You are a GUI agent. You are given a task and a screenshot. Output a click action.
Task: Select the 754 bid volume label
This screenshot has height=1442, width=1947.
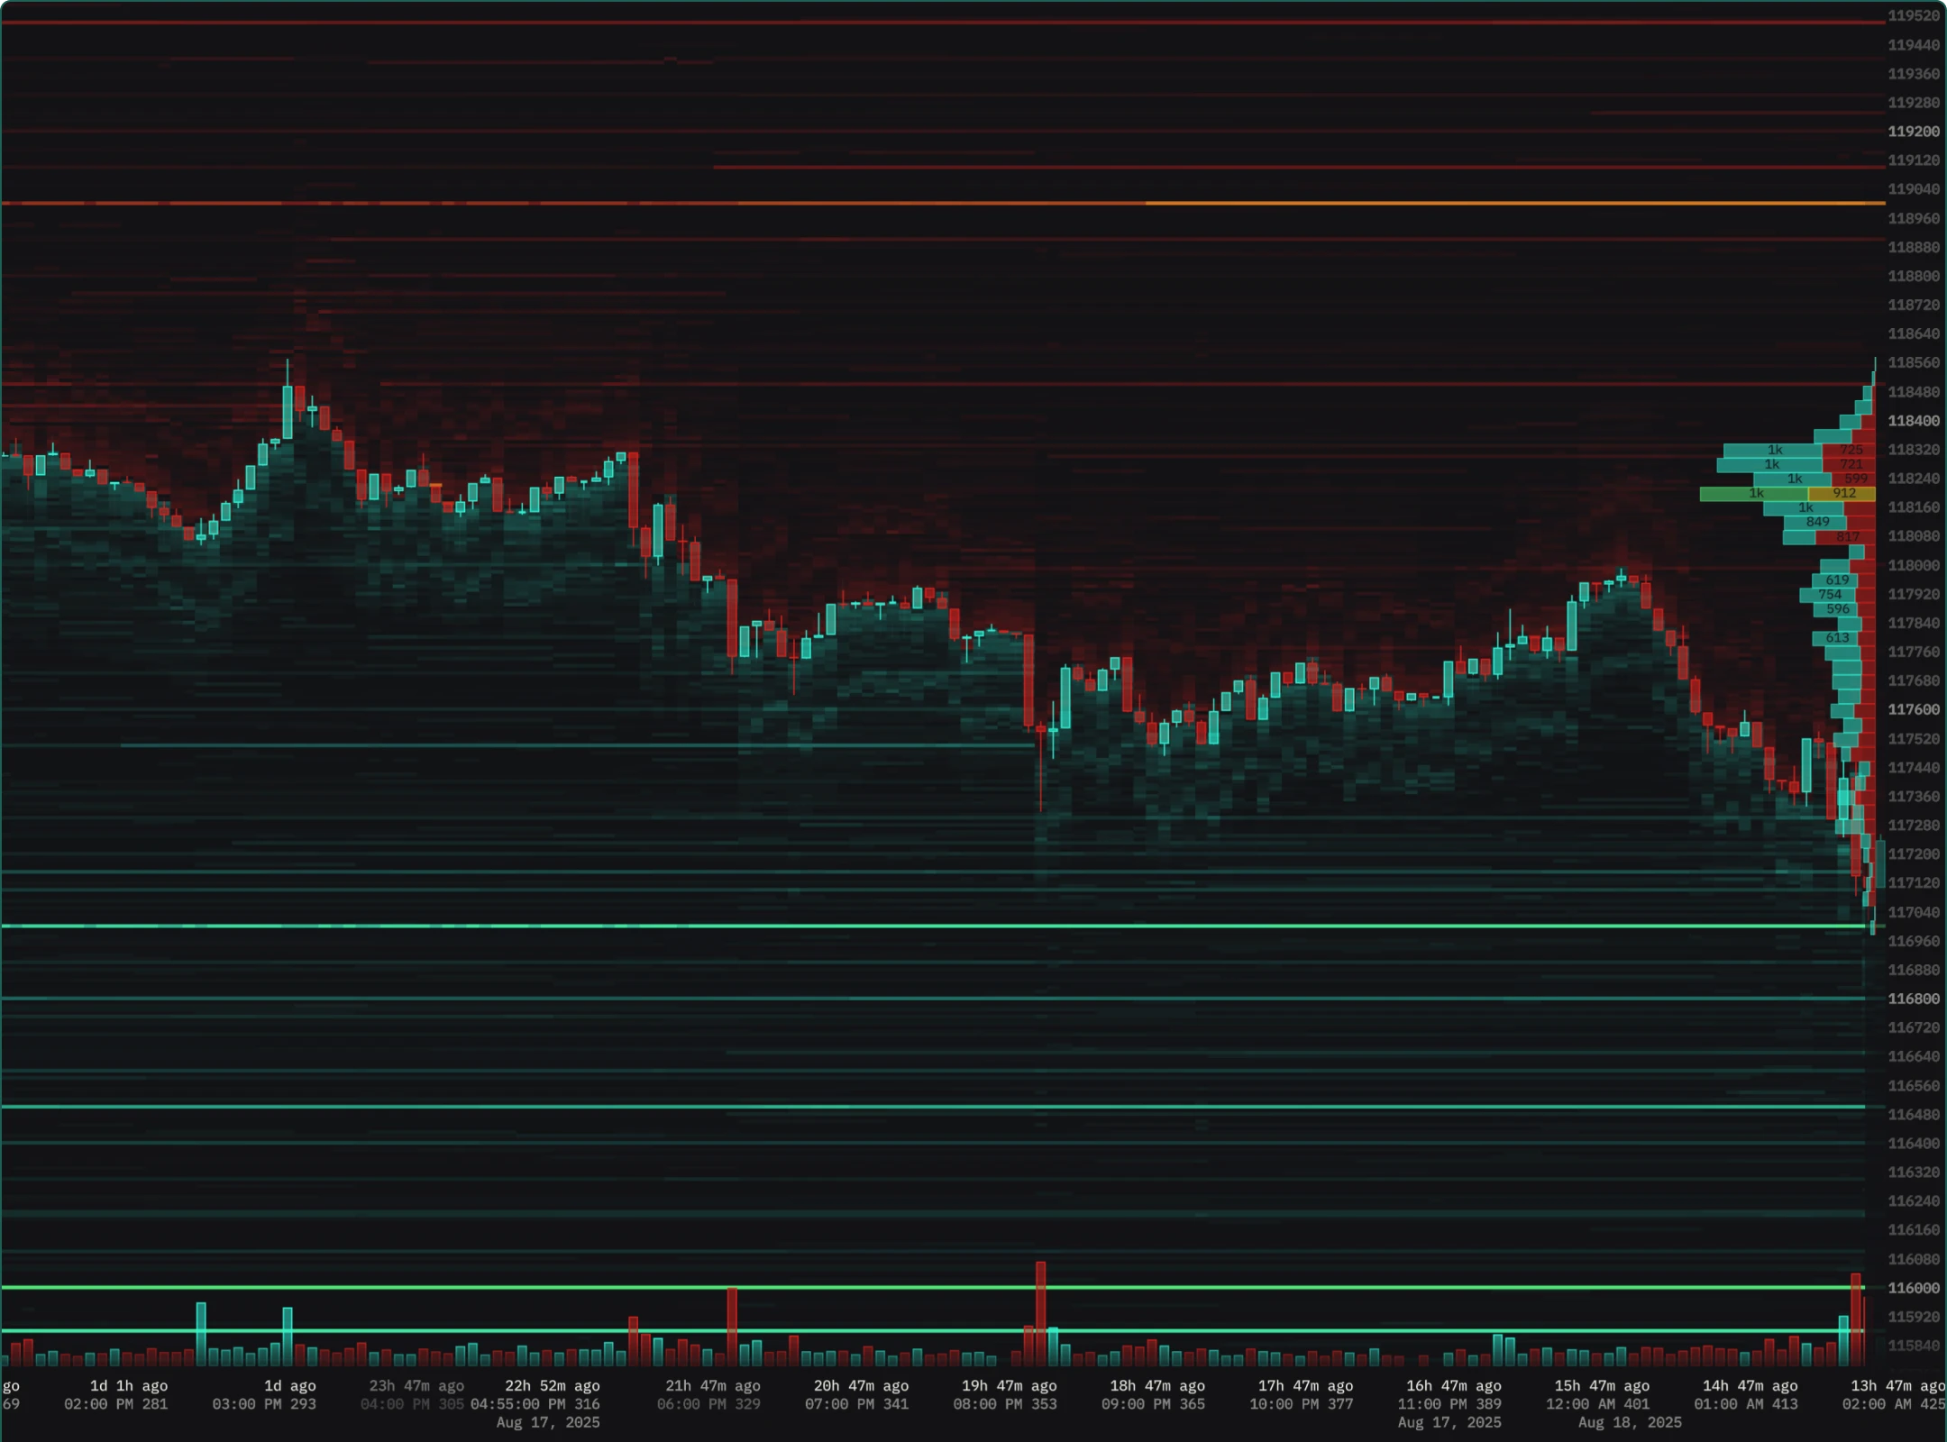(1833, 594)
